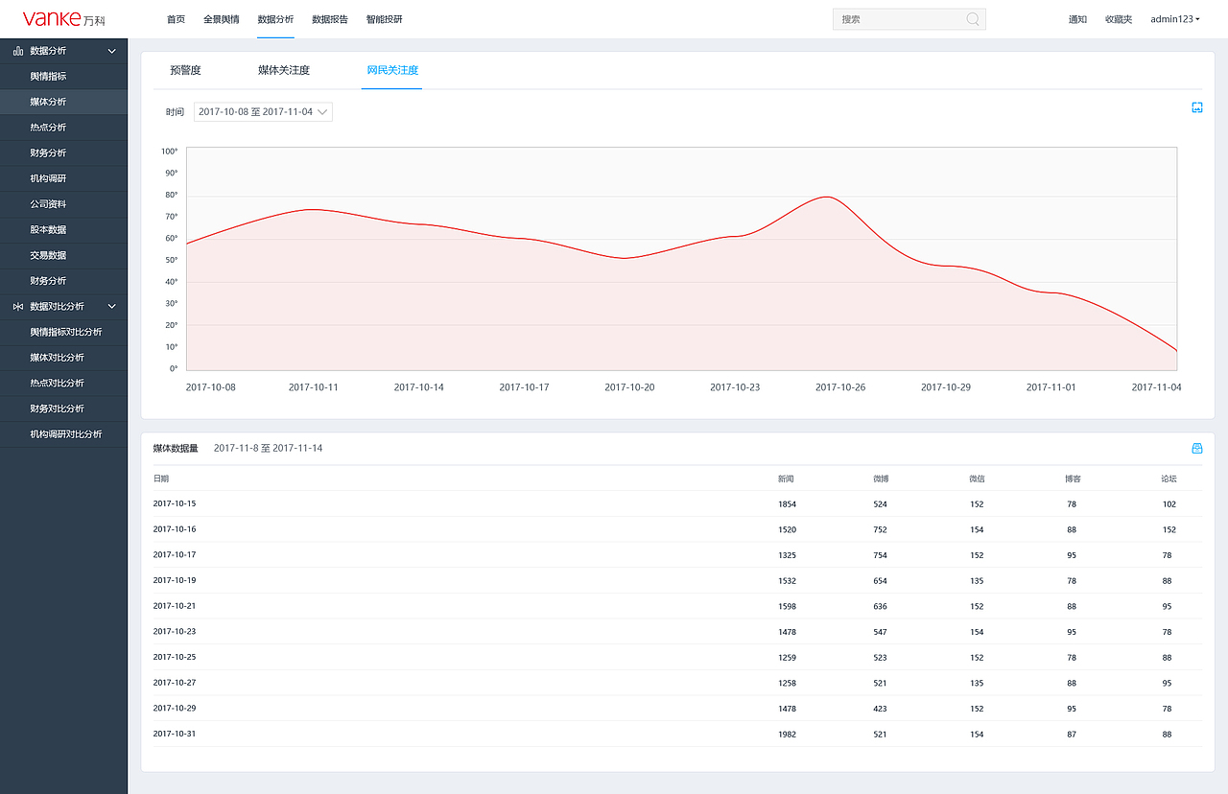This screenshot has height=794, width=1228.
Task: Click the 微信 column header
Action: coord(977,479)
